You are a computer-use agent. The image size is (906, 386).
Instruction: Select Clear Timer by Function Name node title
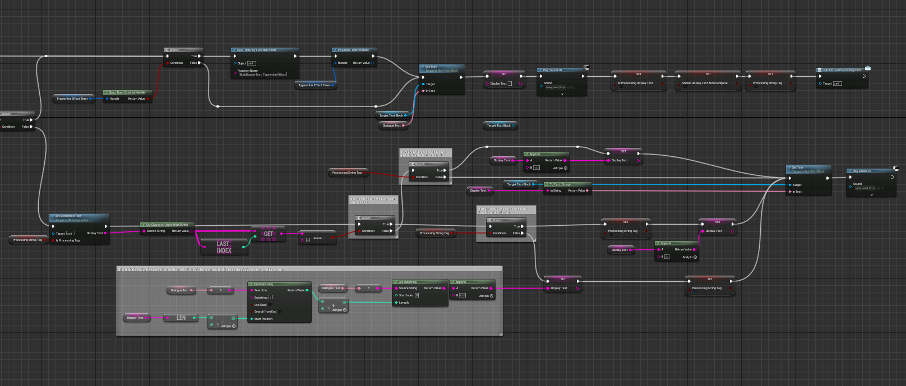click(x=256, y=50)
